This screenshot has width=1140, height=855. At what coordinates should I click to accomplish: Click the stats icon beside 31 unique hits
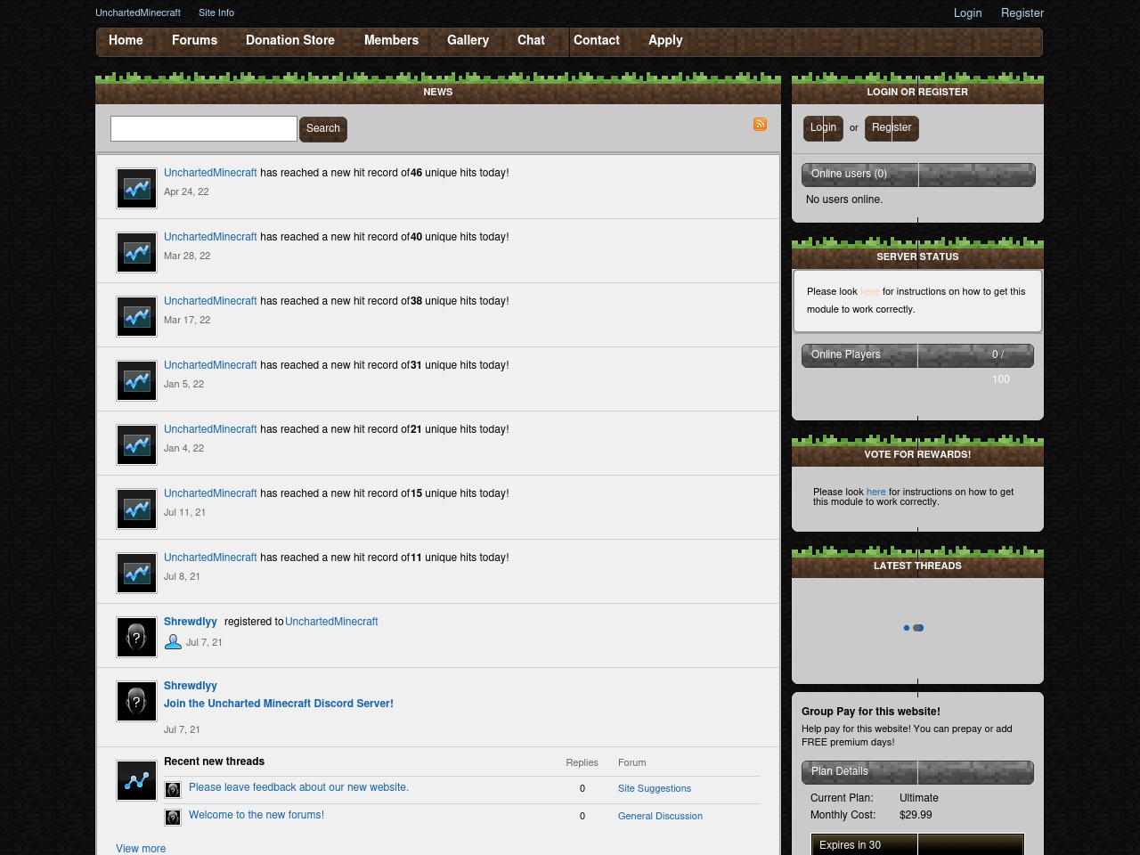[137, 380]
